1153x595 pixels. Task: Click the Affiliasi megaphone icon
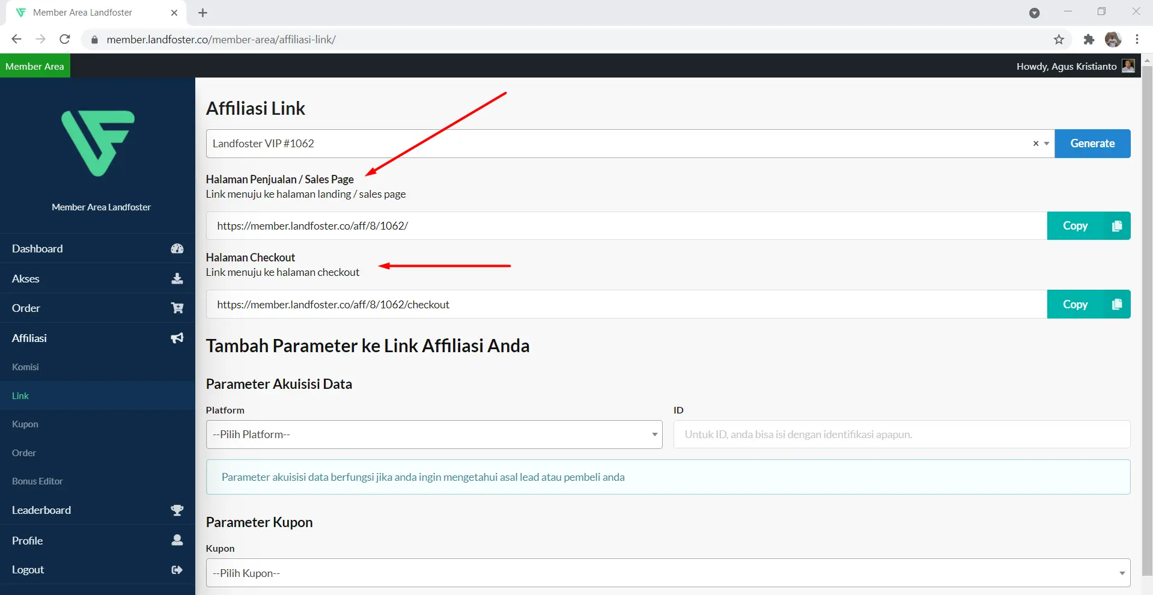point(177,338)
